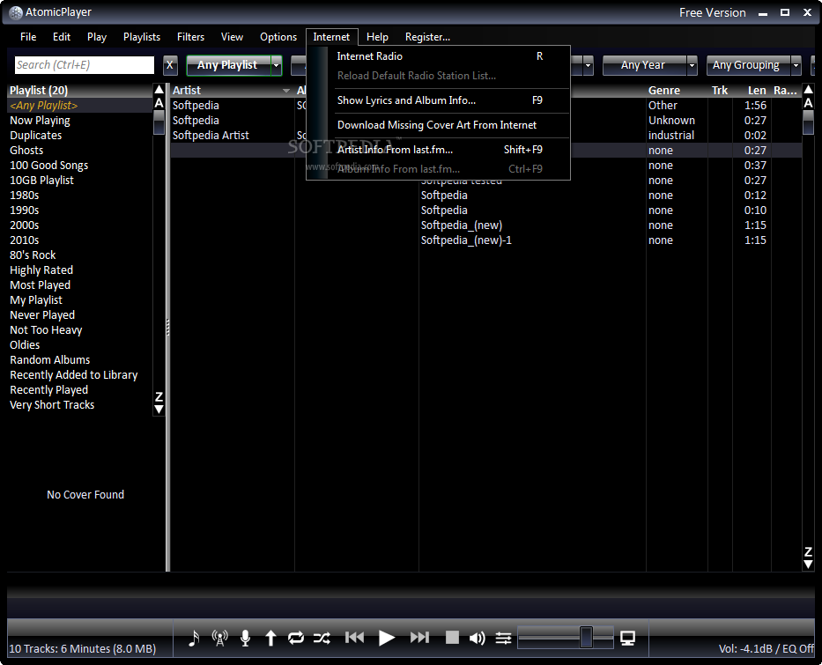Select Download Missing Cover Art From Internet
This screenshot has width=822, height=665.
pyautogui.click(x=440, y=125)
